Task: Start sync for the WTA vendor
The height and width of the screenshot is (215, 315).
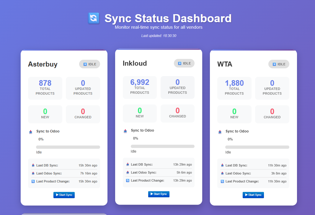Action: pos(253,195)
